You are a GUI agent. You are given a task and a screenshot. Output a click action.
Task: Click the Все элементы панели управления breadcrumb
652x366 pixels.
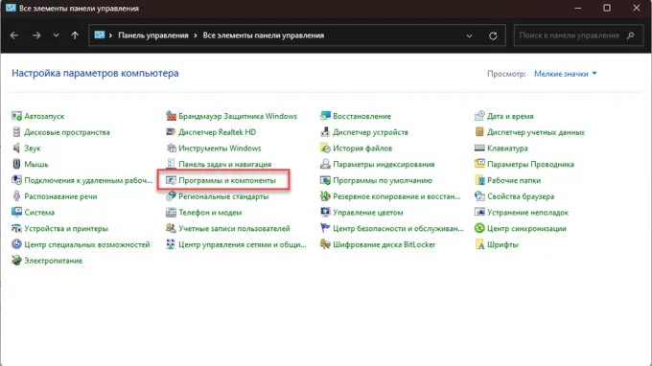pyautogui.click(x=264, y=35)
